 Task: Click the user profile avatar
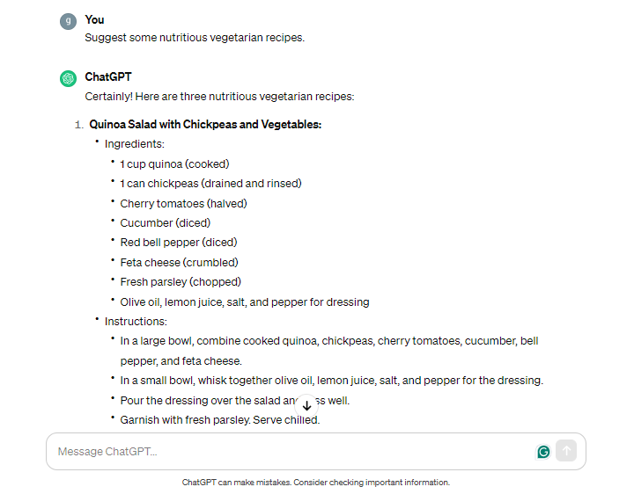pos(68,21)
